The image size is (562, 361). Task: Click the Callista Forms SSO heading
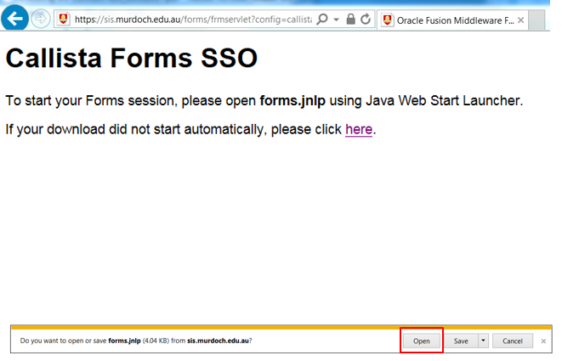point(131,59)
